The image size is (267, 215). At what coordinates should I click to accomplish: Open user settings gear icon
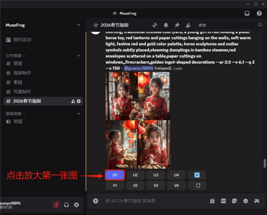[77, 205]
